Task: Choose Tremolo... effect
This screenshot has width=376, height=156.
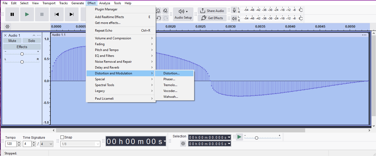Action: (174, 85)
